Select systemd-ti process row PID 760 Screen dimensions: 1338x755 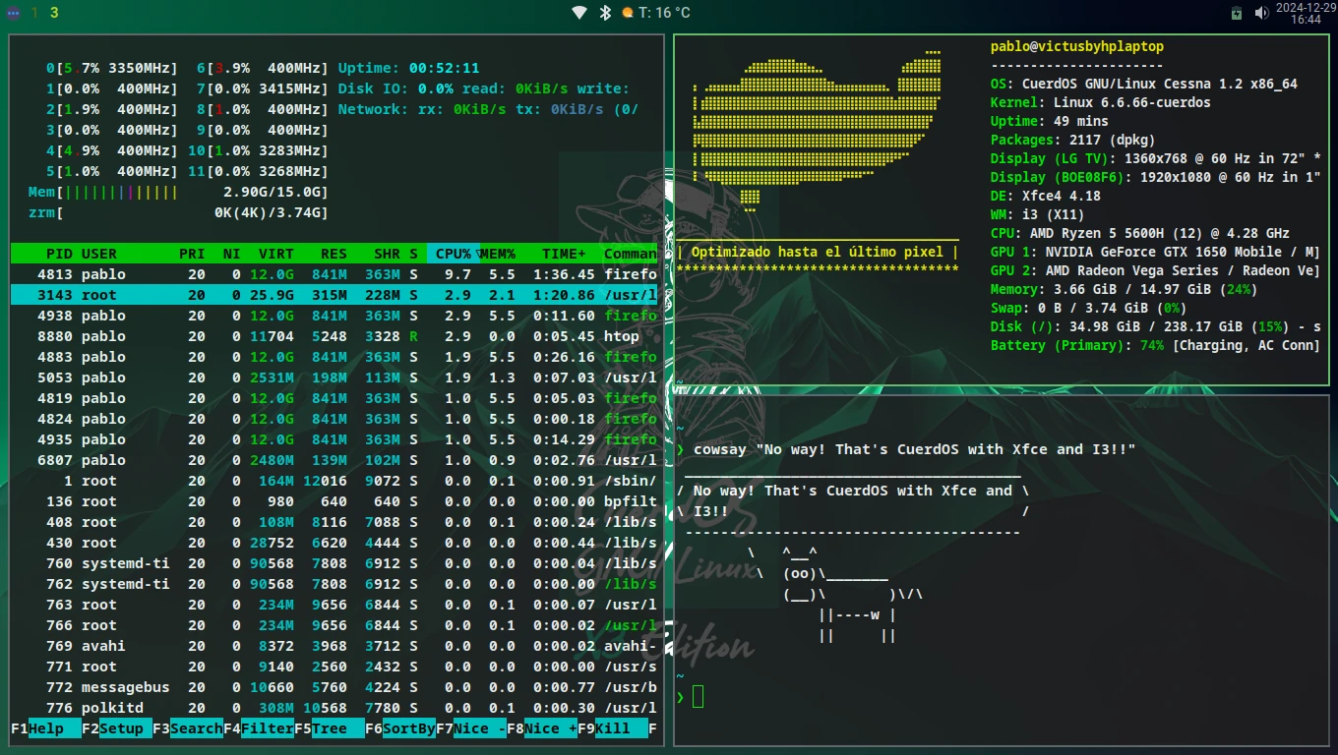334,563
